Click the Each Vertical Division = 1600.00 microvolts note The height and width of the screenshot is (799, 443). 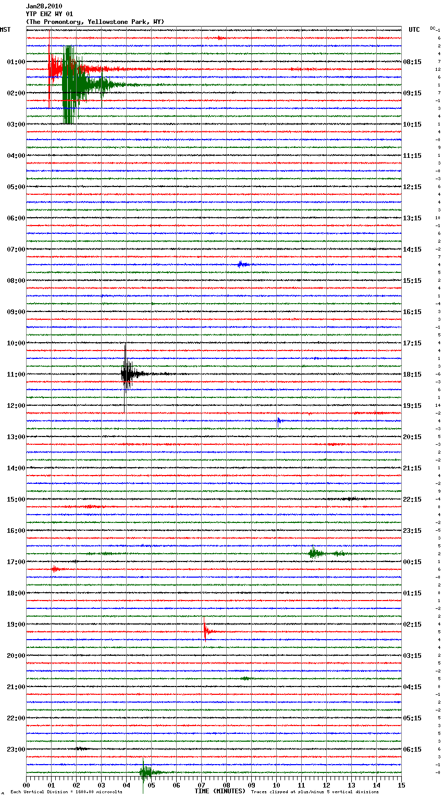[x=66, y=792]
